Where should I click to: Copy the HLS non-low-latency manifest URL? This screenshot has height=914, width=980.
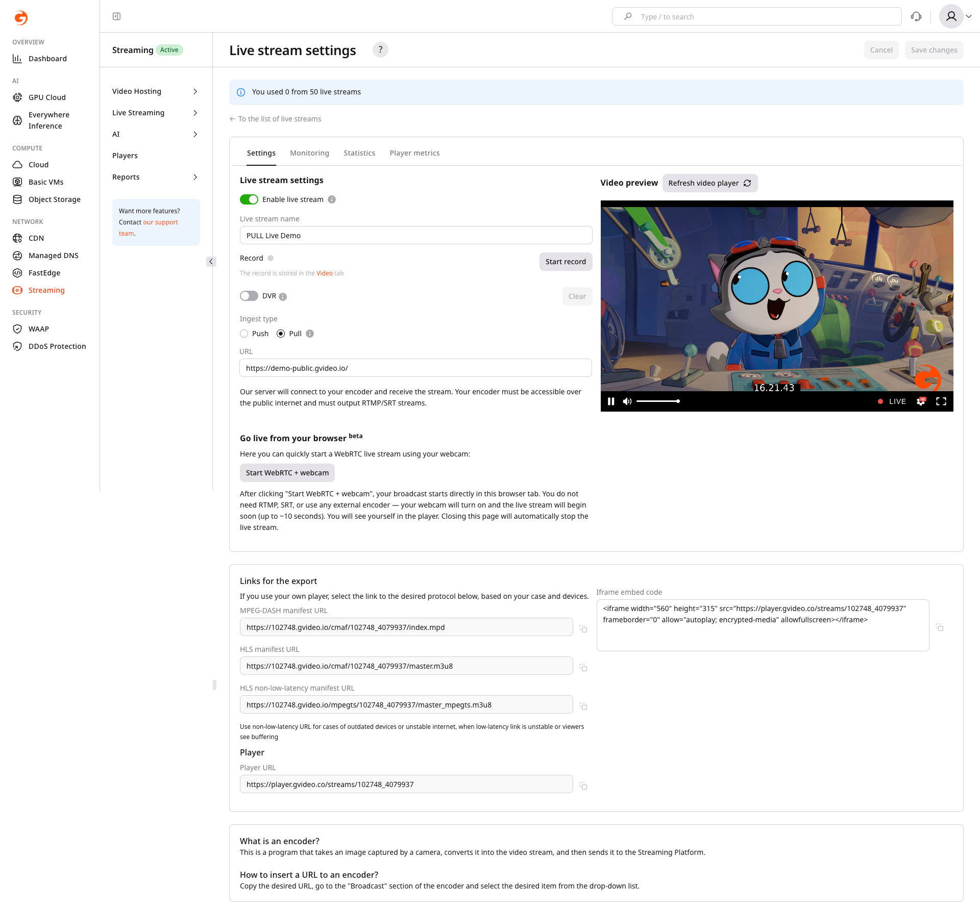coord(583,706)
